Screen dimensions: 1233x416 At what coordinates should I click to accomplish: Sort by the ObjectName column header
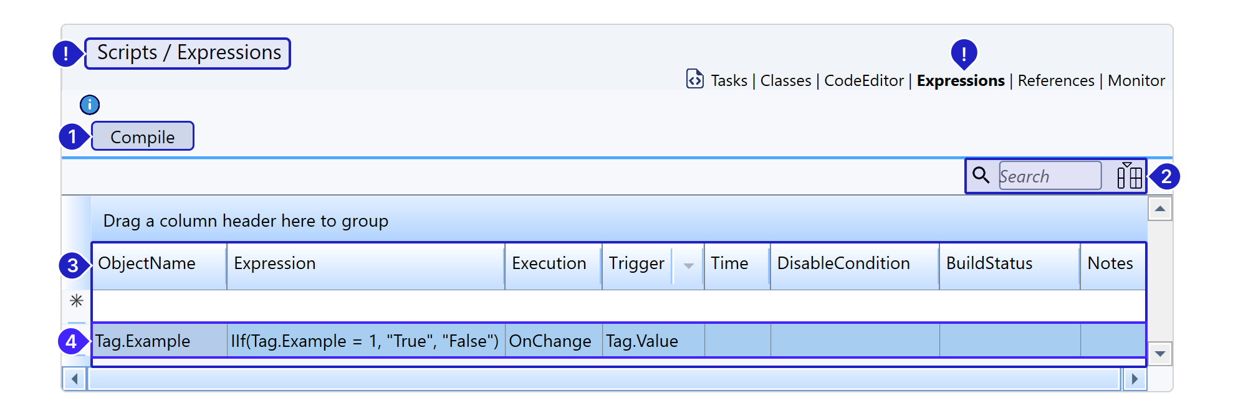coord(147,263)
